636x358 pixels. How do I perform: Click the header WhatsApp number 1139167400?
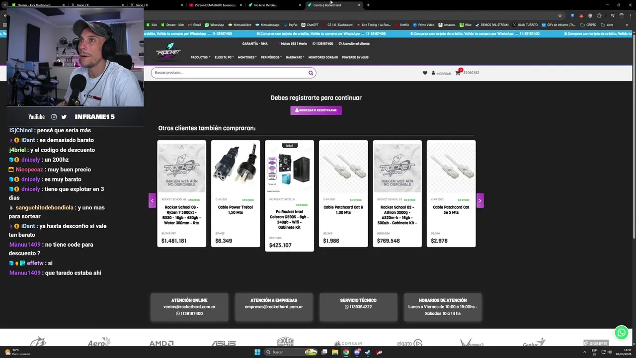point(323,43)
